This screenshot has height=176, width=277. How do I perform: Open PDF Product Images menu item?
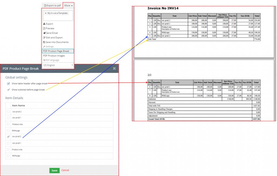pyautogui.click(x=54, y=56)
